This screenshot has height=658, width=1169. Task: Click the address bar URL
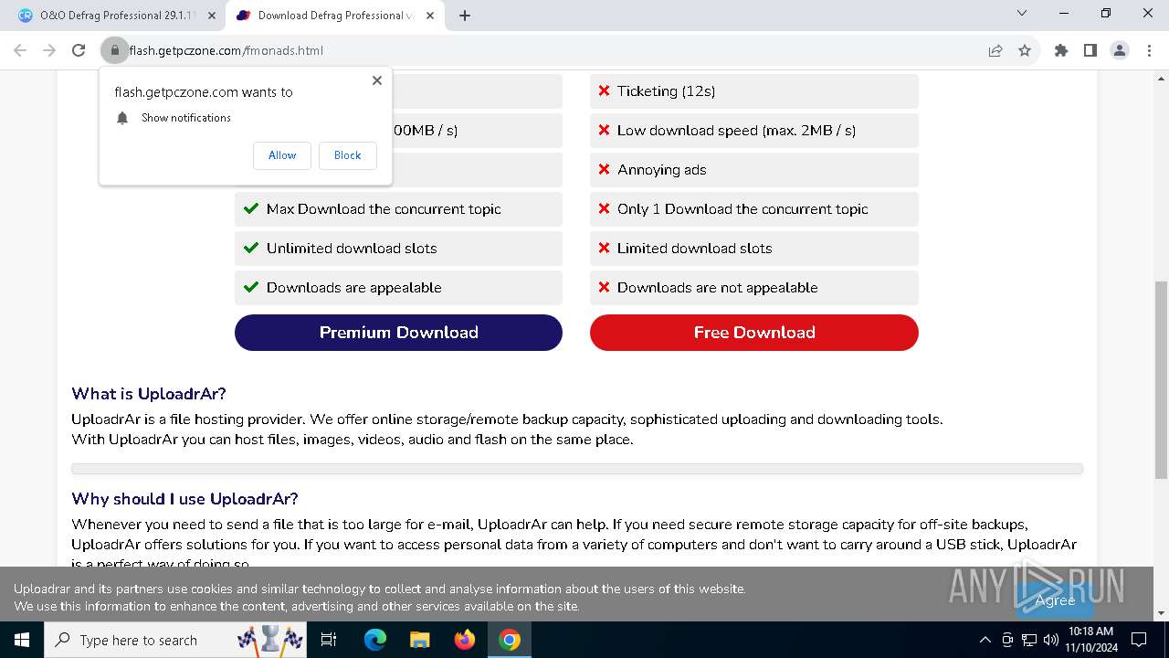click(226, 50)
